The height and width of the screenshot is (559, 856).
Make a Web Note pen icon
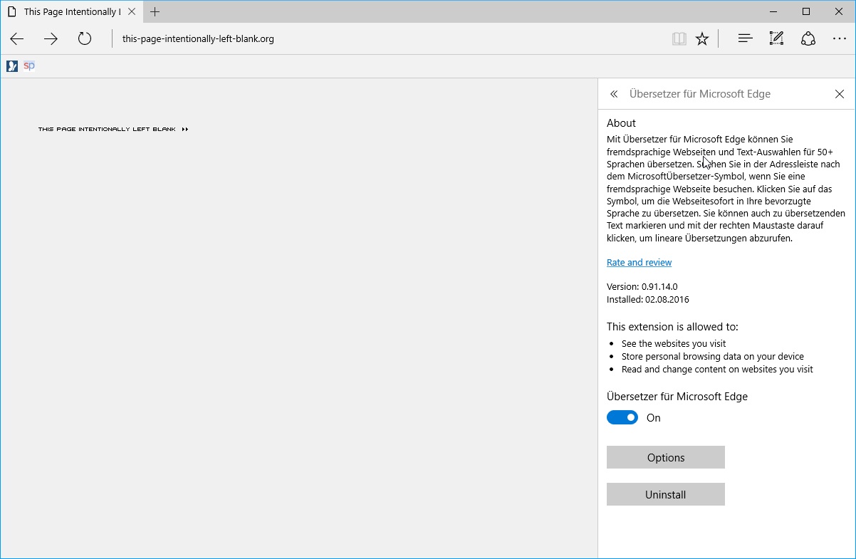776,39
